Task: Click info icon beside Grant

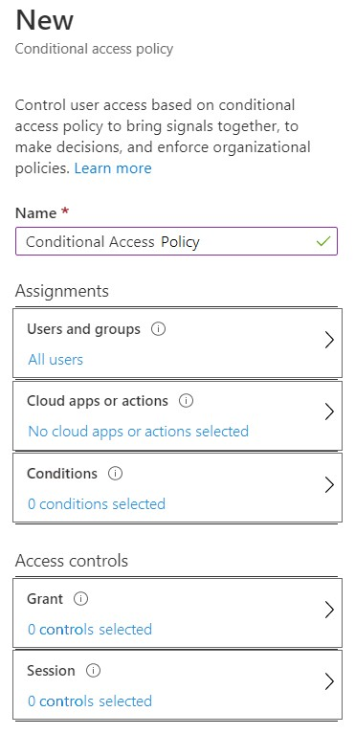Action: click(81, 599)
